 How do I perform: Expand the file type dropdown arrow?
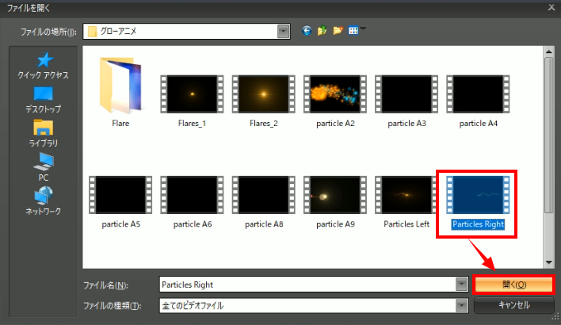461,306
